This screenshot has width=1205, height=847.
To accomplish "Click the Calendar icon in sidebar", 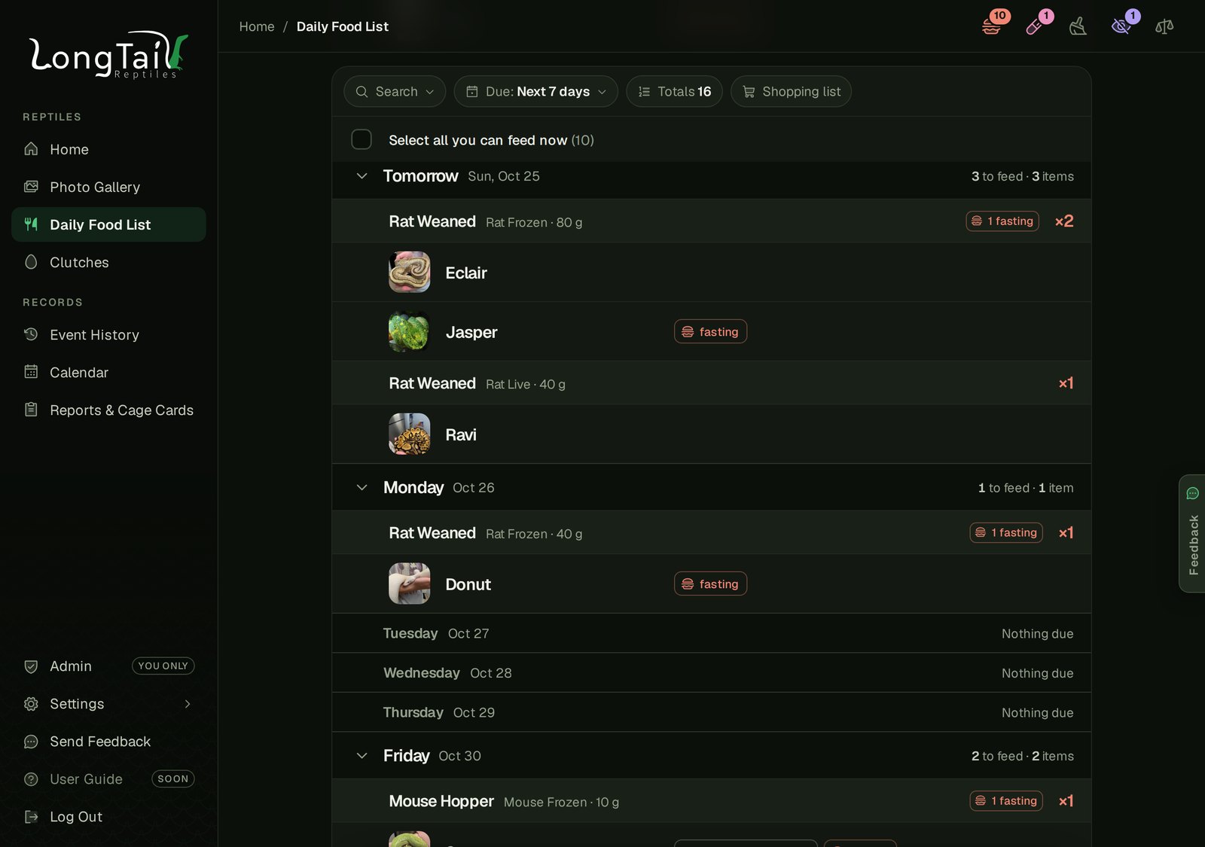I will pos(31,372).
